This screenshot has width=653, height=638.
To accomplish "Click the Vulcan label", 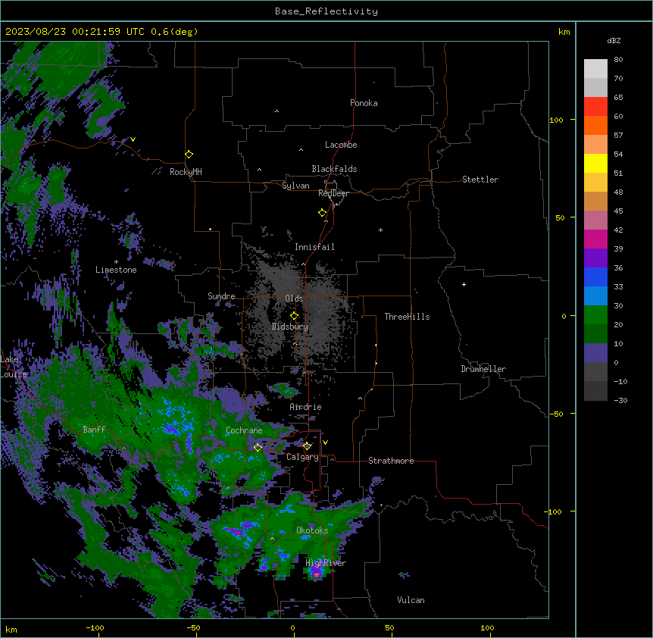I will pyautogui.click(x=411, y=600).
